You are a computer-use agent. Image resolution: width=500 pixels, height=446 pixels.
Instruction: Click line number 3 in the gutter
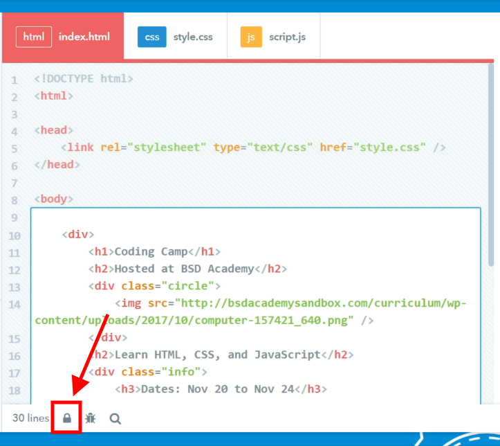point(15,114)
